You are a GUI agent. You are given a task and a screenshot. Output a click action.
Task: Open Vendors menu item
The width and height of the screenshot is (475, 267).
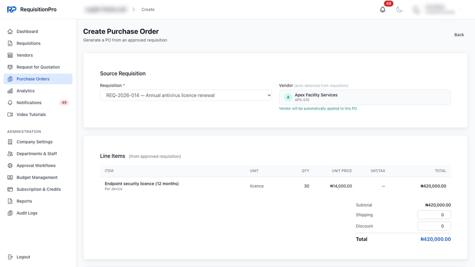pyautogui.click(x=38, y=55)
